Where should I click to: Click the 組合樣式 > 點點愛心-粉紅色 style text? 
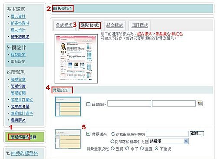(160, 34)
